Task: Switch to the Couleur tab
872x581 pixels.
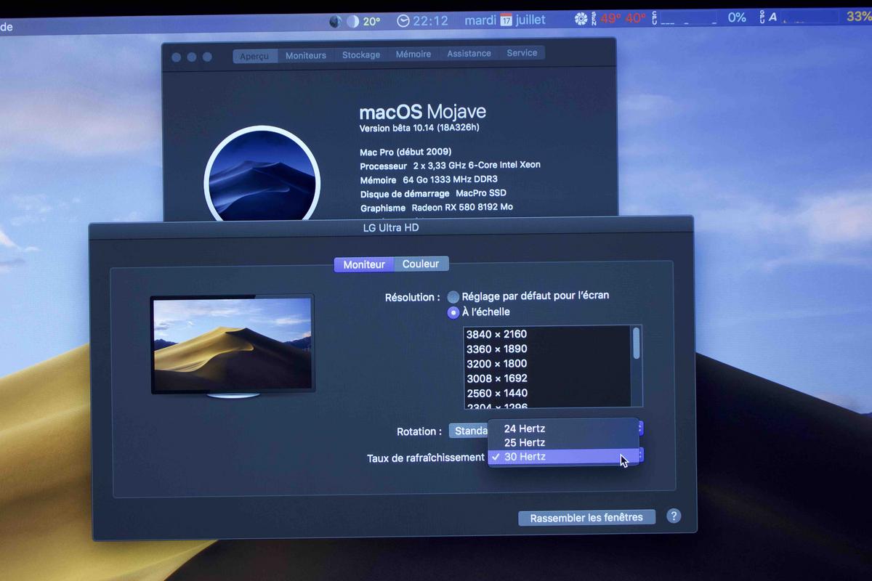Action: 421,264
